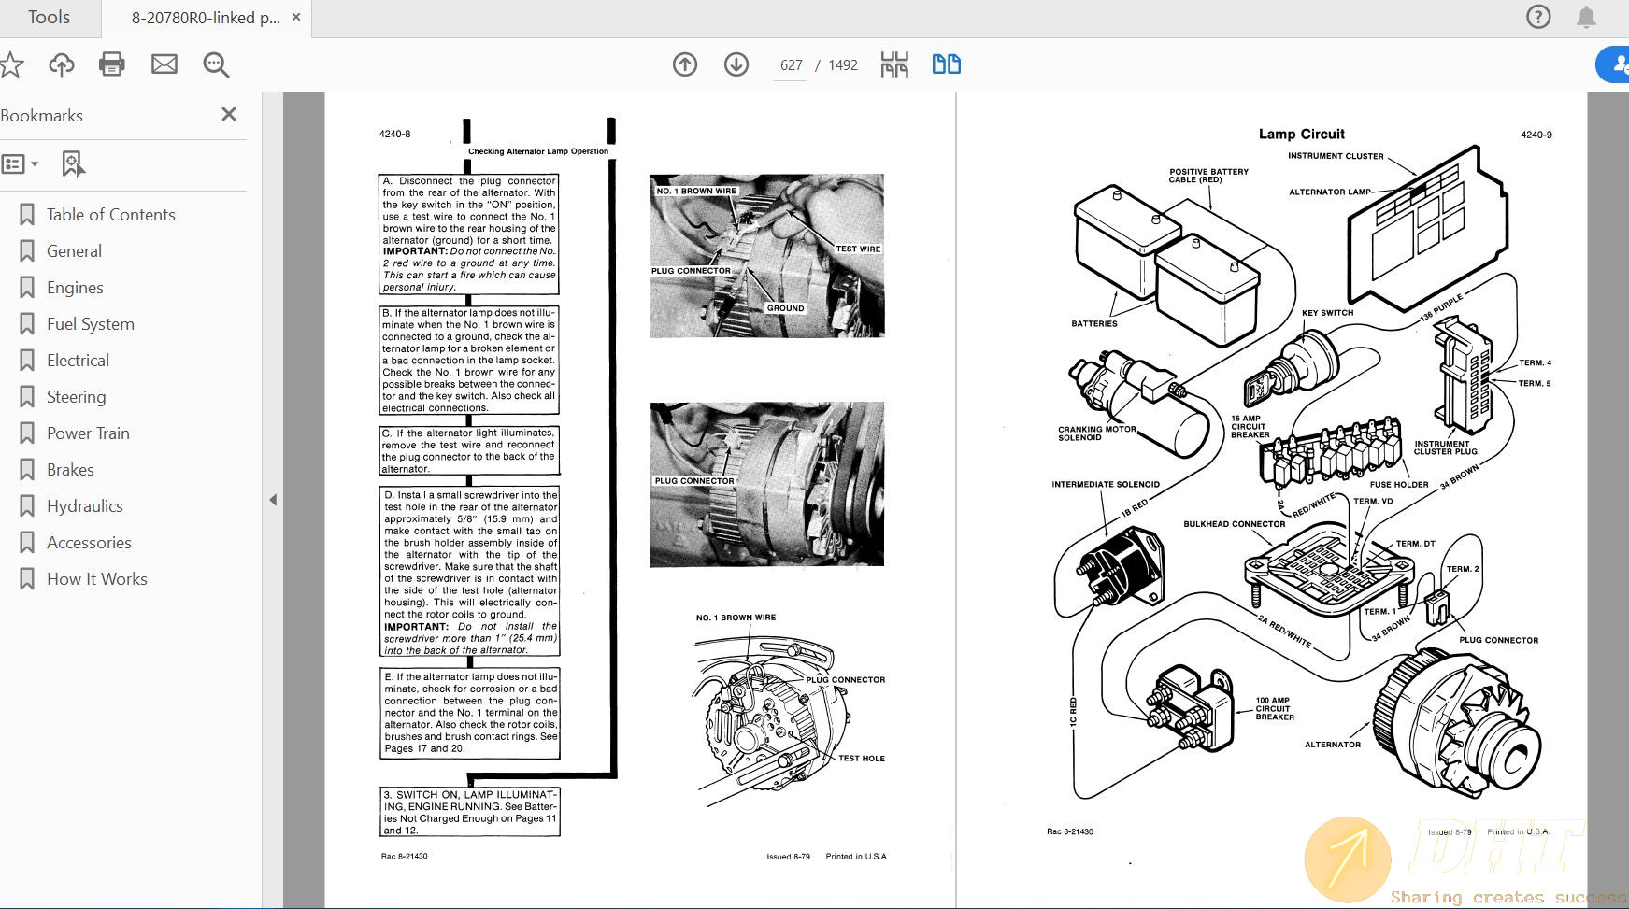
Task: Print the document
Action: coord(112,64)
